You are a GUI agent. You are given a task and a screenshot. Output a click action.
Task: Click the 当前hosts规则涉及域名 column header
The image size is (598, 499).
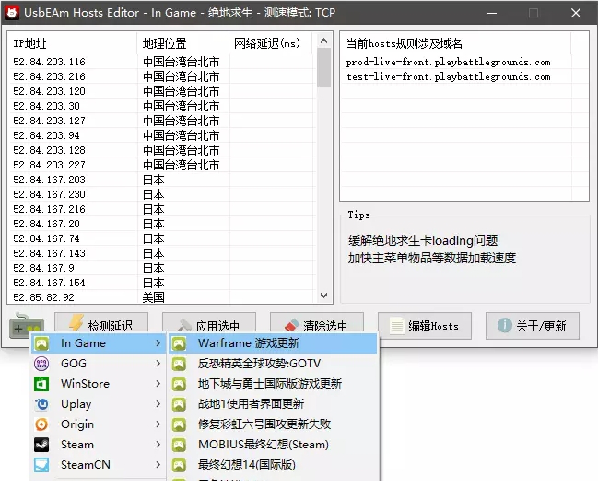pos(456,43)
